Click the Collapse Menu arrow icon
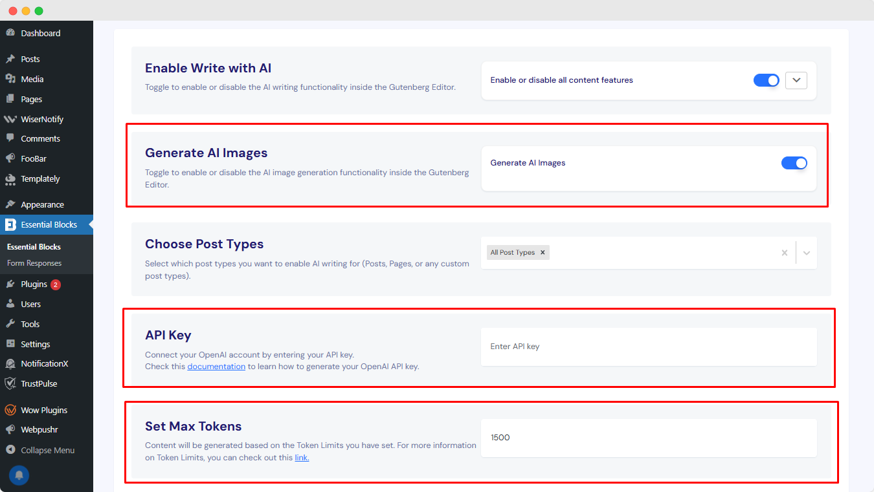Viewport: 874px width, 492px height. point(10,450)
